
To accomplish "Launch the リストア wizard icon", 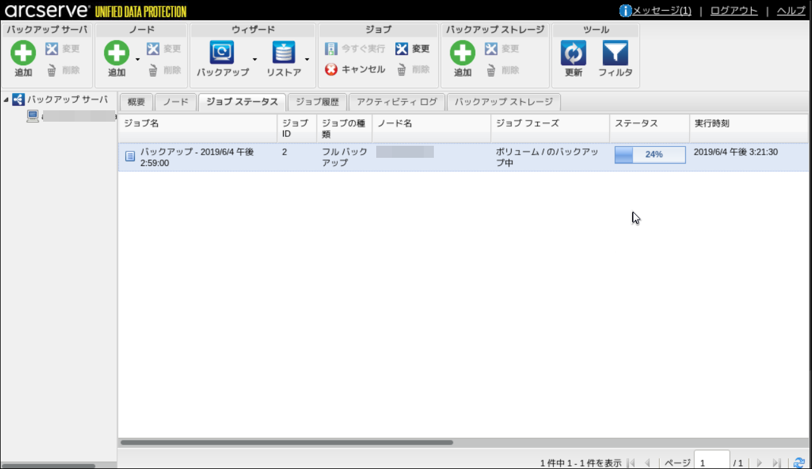I will click(x=284, y=53).
